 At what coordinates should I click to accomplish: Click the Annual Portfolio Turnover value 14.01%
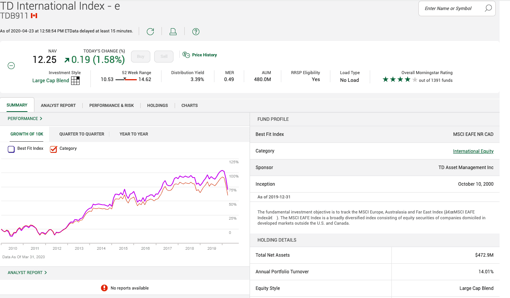click(x=486, y=272)
